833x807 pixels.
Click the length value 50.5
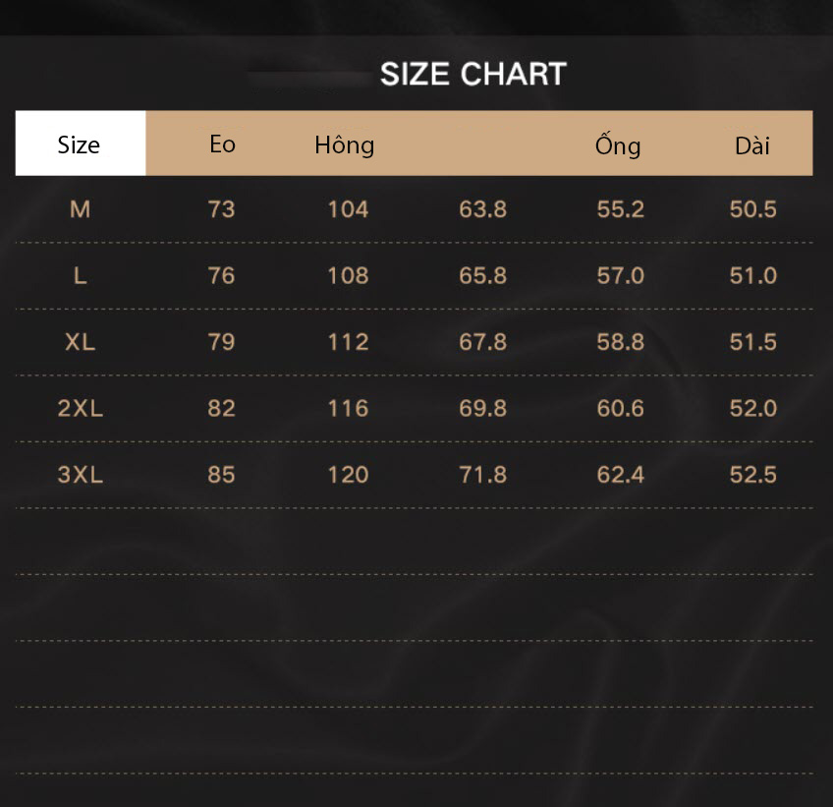[752, 209]
